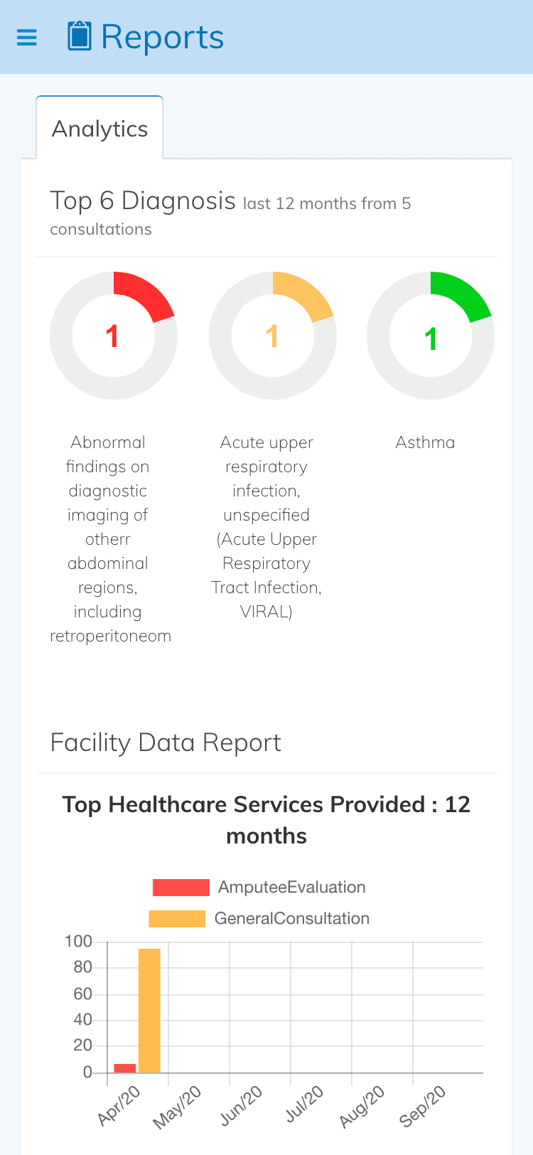
Task: Click the Sep/20 axis label
Action: click(x=423, y=1106)
